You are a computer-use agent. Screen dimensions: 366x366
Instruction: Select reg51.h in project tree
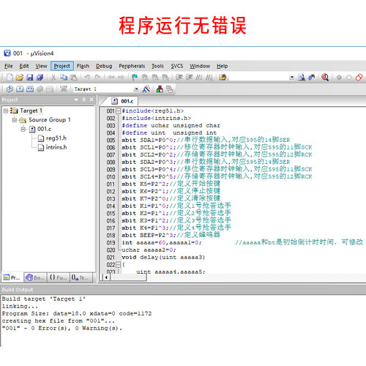[56, 138]
